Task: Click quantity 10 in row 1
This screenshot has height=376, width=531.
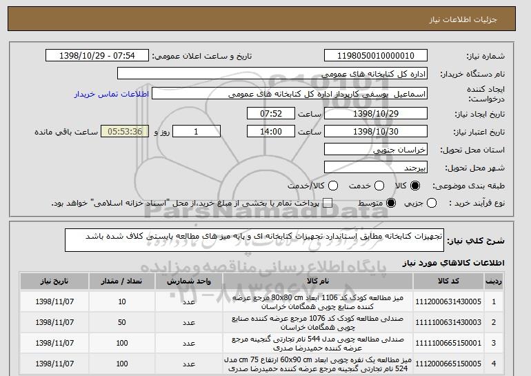Action: [x=122, y=301]
